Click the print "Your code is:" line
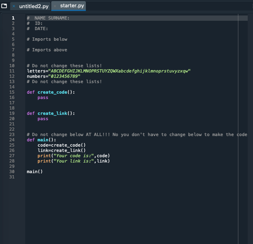Viewport: 253px width, 244px height. [74, 156]
